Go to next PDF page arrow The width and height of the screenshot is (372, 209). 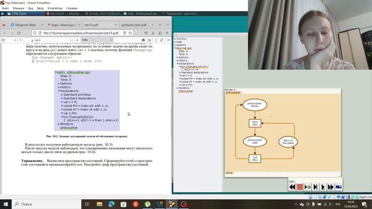click(21, 40)
